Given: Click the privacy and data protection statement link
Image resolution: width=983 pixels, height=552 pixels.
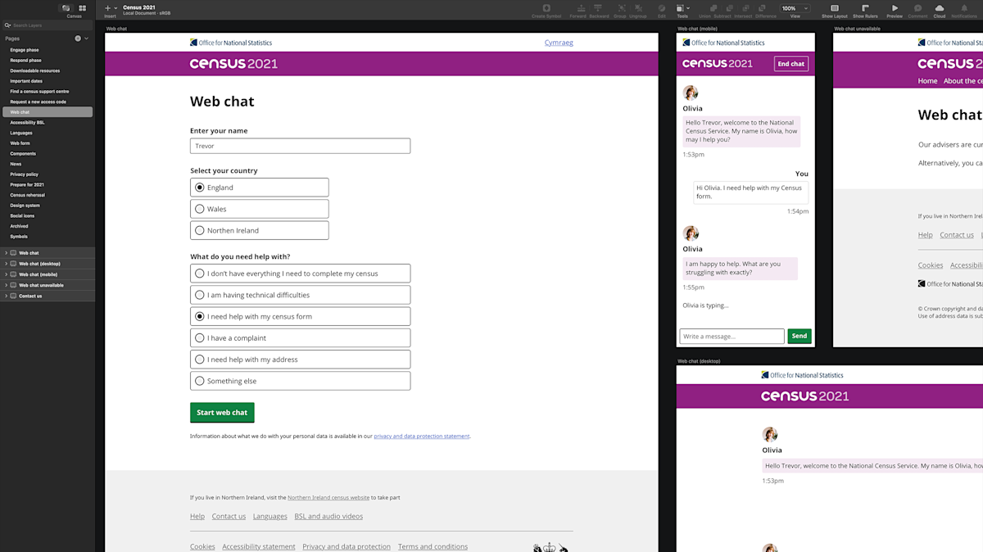Looking at the screenshot, I should pos(422,437).
